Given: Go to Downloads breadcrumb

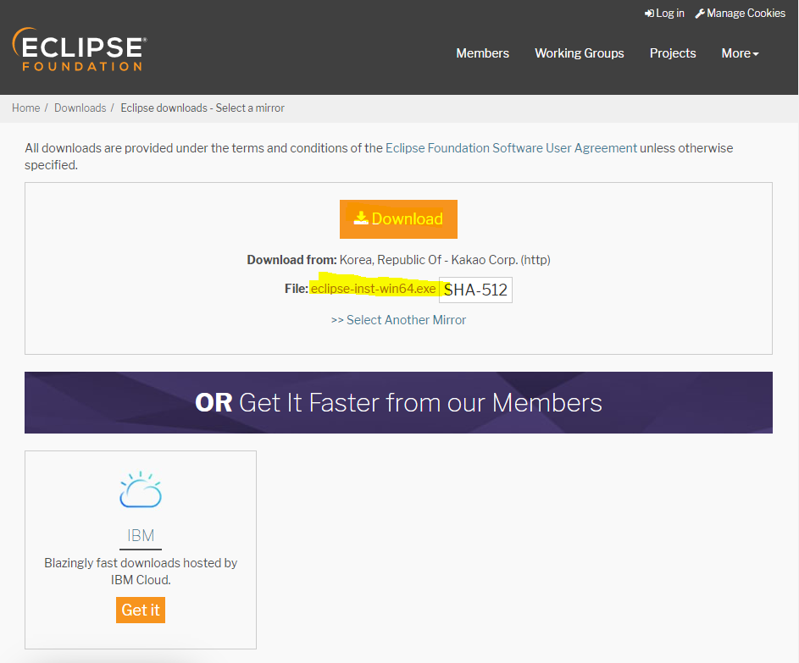Looking at the screenshot, I should pyautogui.click(x=80, y=108).
